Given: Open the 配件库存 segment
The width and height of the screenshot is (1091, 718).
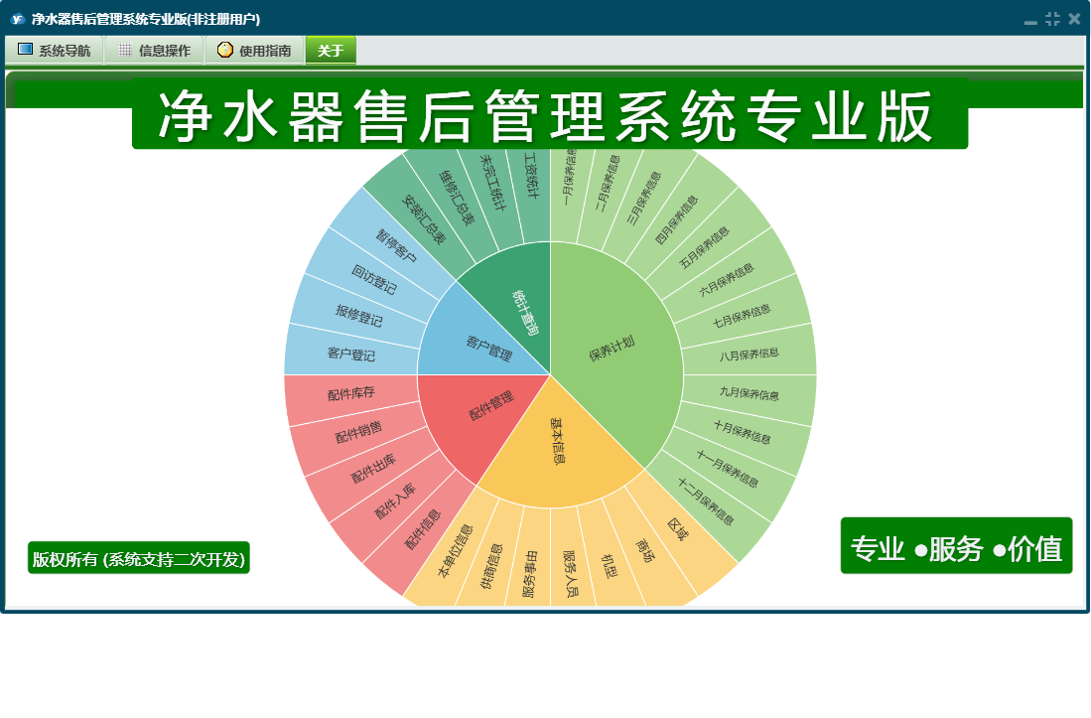Looking at the screenshot, I should [x=350, y=393].
